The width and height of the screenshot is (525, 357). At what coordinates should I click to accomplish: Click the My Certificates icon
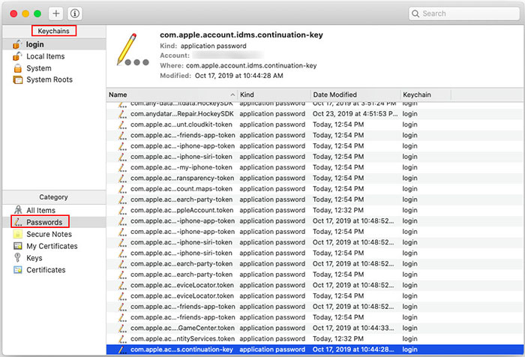coord(18,246)
